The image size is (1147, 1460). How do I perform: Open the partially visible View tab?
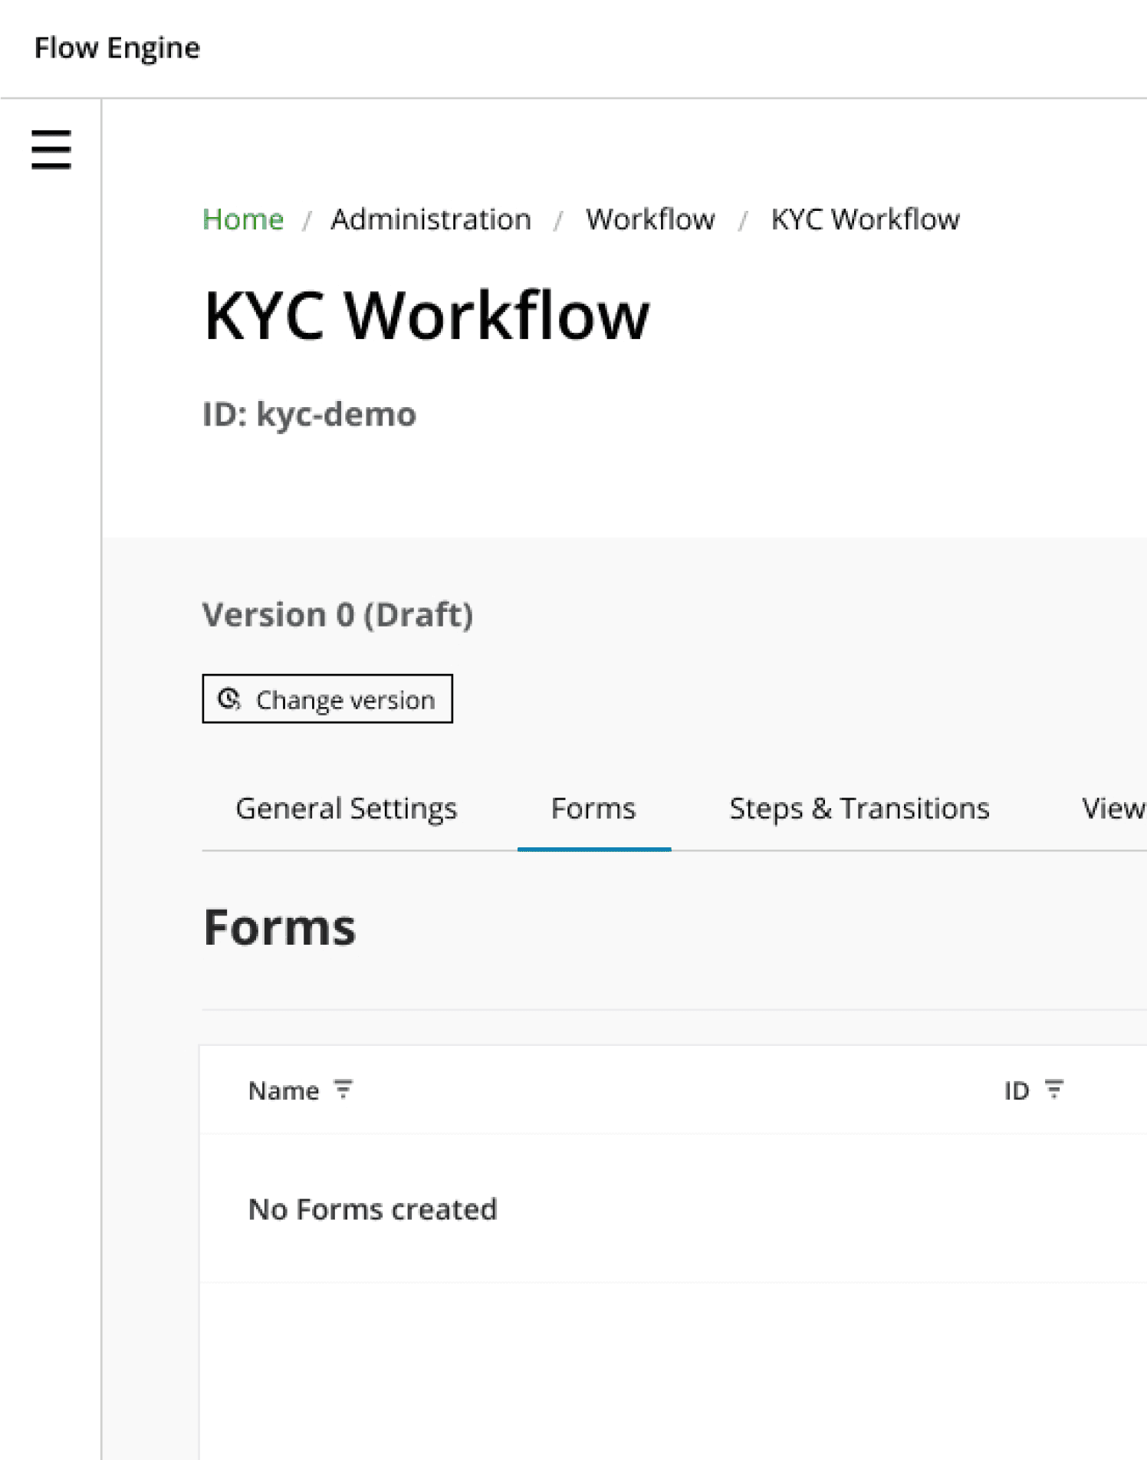(x=1113, y=809)
